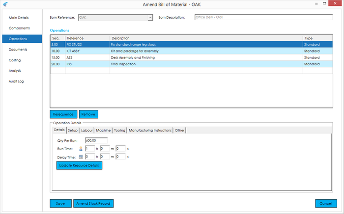Save the bill of material
The image size is (344, 214).
[x=60, y=204]
